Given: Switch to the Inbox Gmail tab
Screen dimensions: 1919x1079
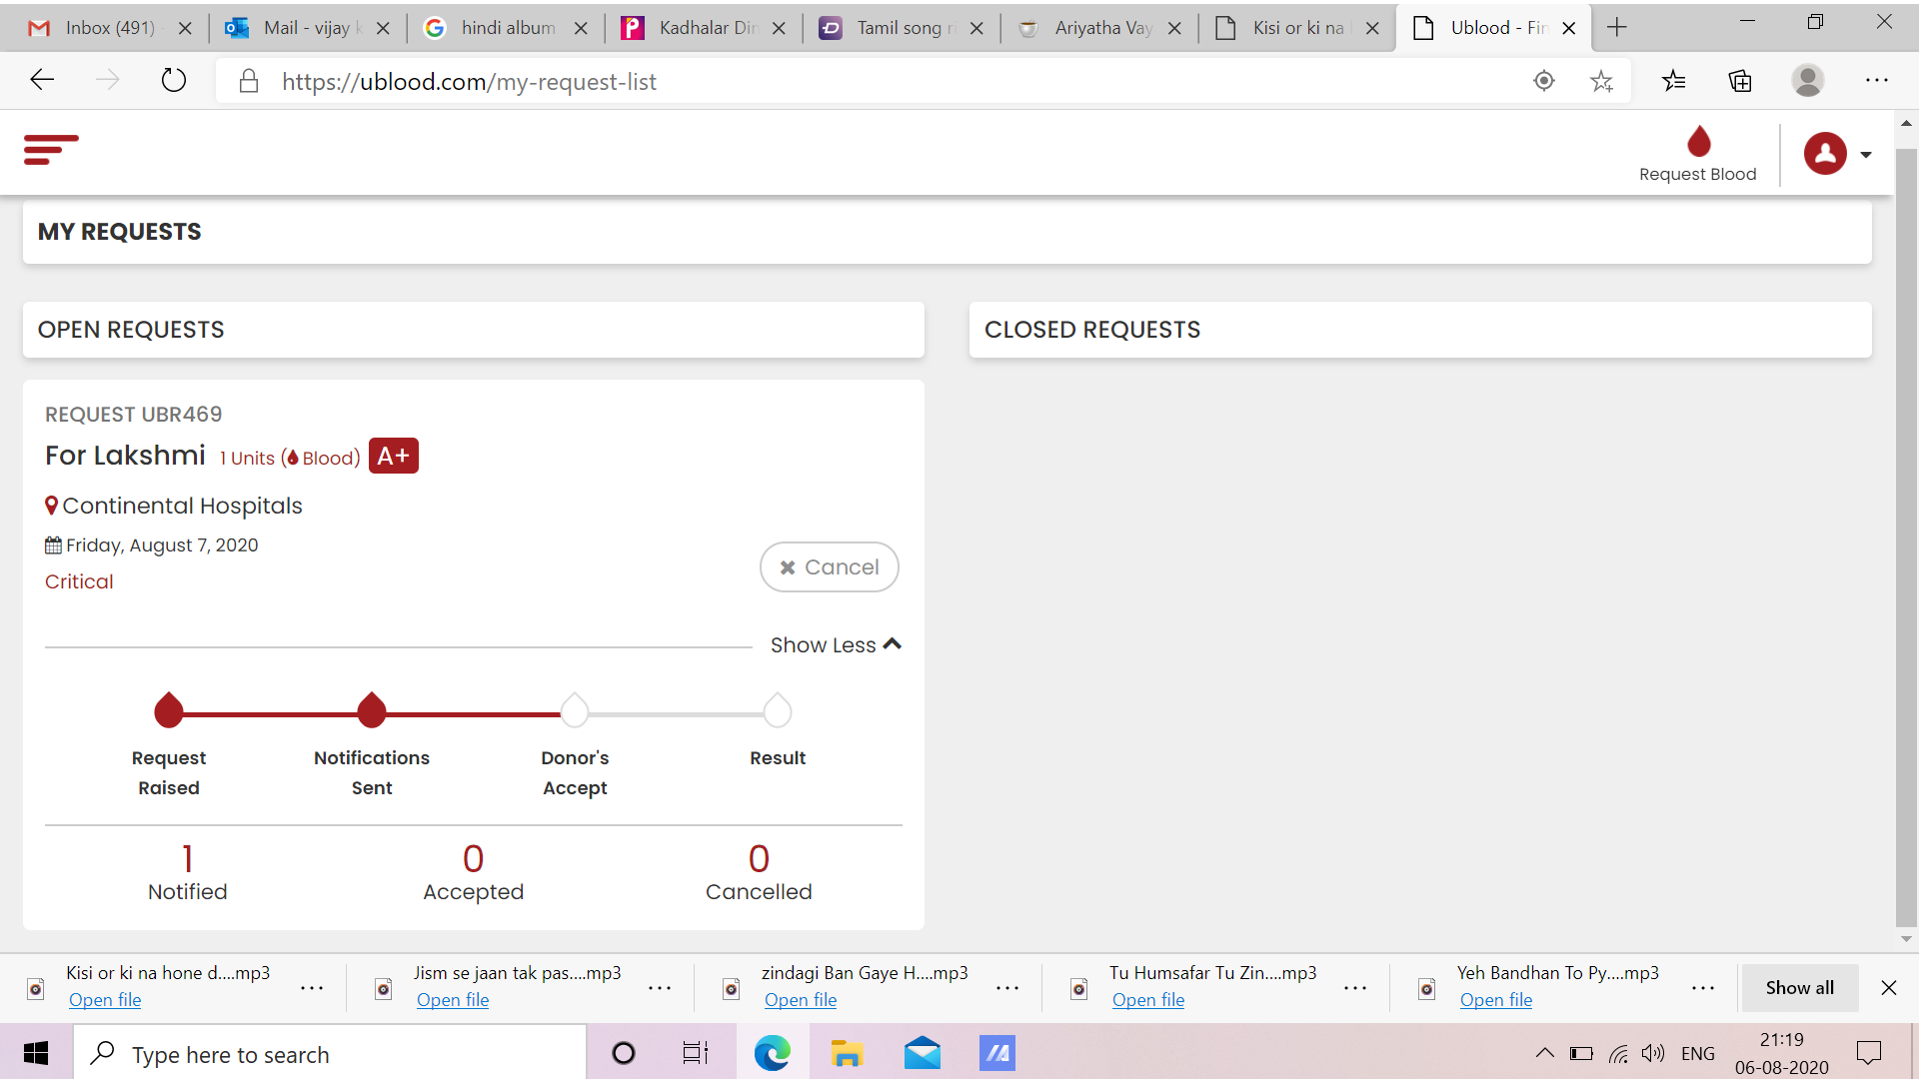Looking at the screenshot, I should pyautogui.click(x=108, y=28).
